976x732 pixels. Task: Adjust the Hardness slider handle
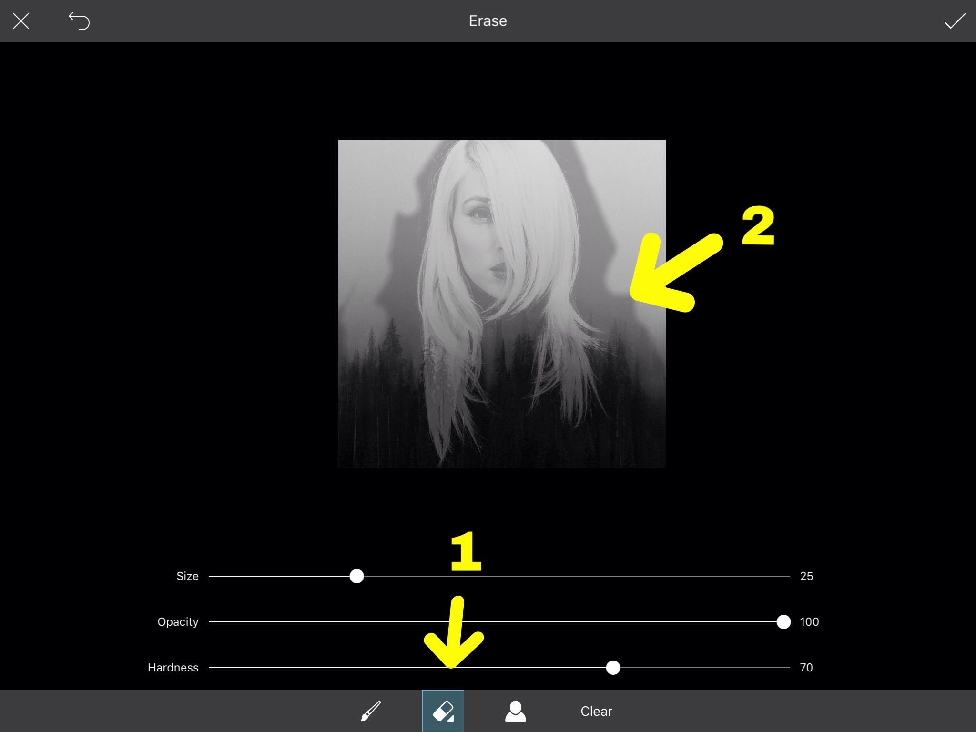(613, 668)
